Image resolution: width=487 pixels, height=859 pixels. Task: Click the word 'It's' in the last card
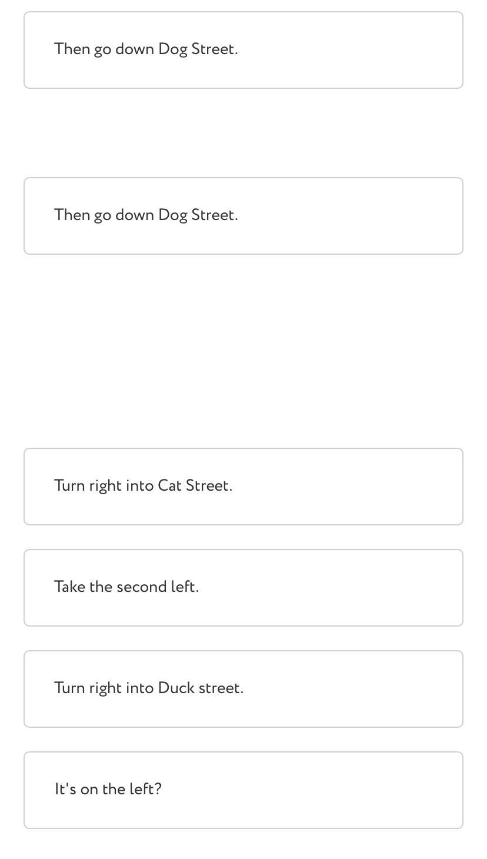click(x=65, y=790)
